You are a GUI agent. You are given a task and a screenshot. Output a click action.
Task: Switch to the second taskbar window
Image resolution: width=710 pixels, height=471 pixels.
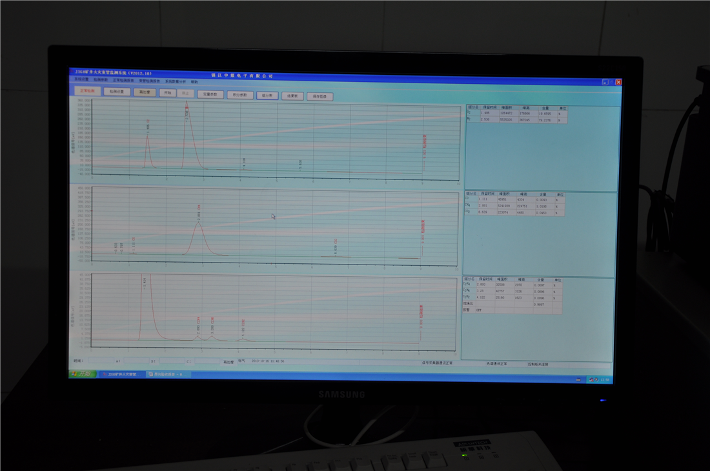(168, 374)
